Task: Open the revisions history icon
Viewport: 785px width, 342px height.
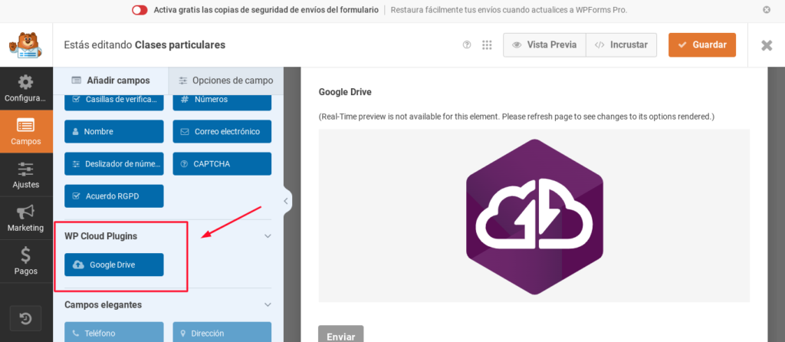Action: [x=25, y=318]
